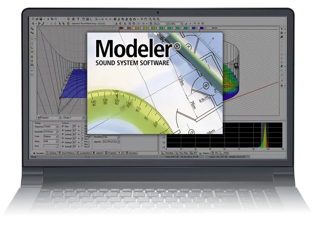The image size is (316, 237).
Task: Switch to the Surfaces tab
Action: click(52, 153)
